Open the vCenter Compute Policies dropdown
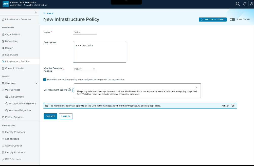Image resolution: width=254 pixels, height=166 pixels. 85,69
